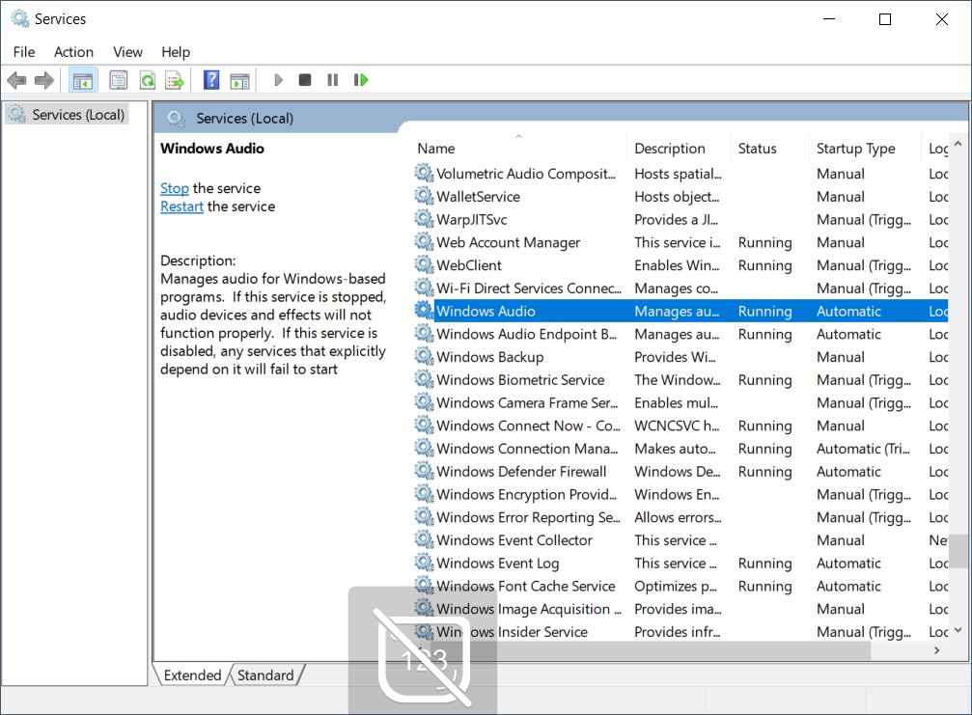
Task: Select Wi-Fi Direct Services Connection row
Action: coord(680,289)
